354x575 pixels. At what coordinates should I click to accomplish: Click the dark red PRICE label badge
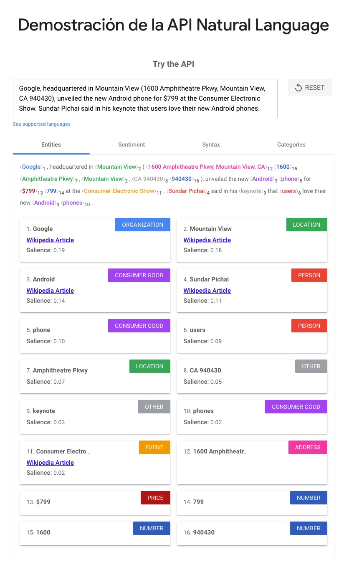[155, 498]
